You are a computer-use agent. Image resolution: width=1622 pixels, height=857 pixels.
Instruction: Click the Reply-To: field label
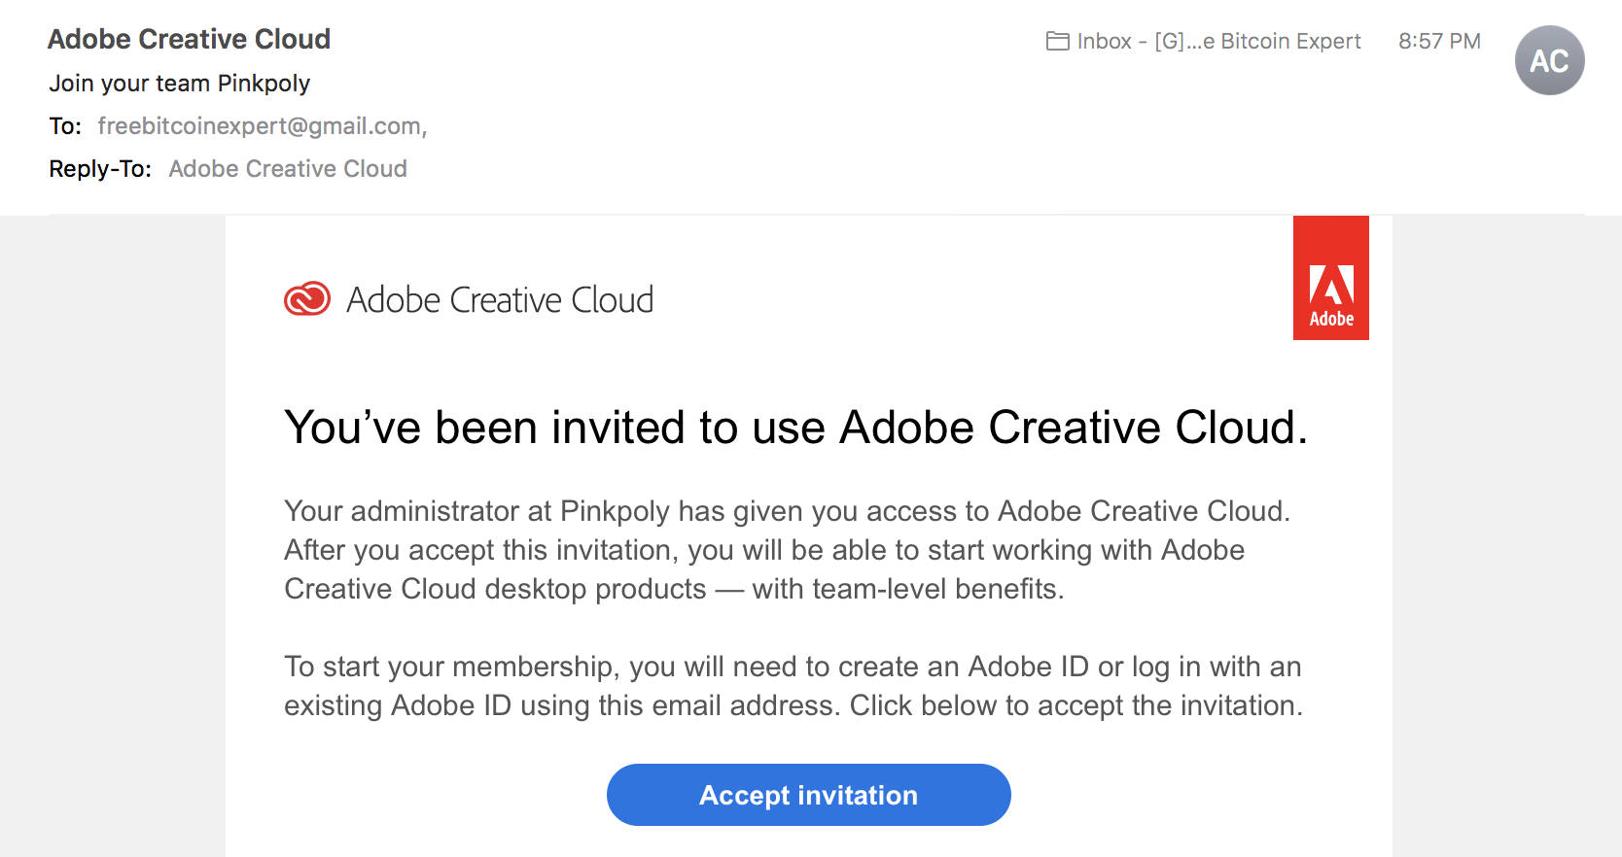(x=100, y=169)
